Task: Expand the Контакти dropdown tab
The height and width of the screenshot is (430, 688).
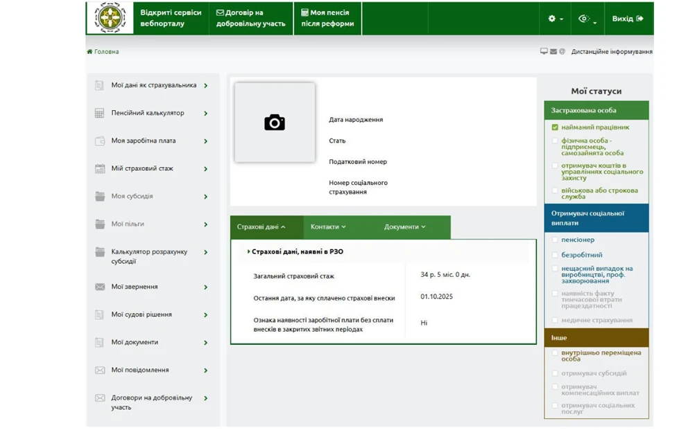Action: [x=328, y=227]
